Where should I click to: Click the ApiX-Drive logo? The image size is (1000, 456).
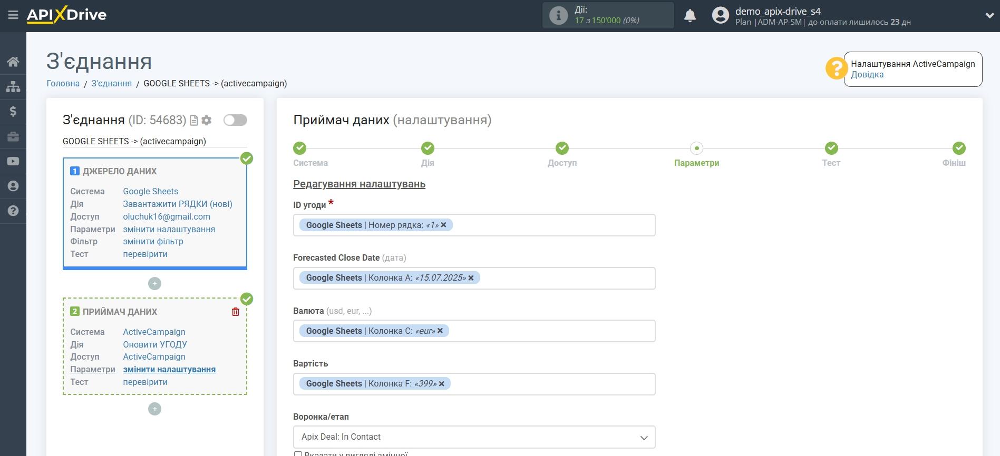point(66,15)
